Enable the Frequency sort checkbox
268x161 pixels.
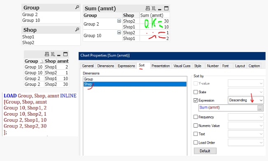[196, 117]
